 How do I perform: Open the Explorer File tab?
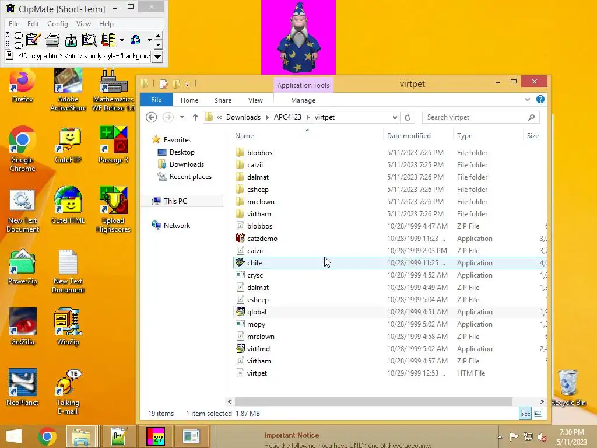[x=156, y=100]
